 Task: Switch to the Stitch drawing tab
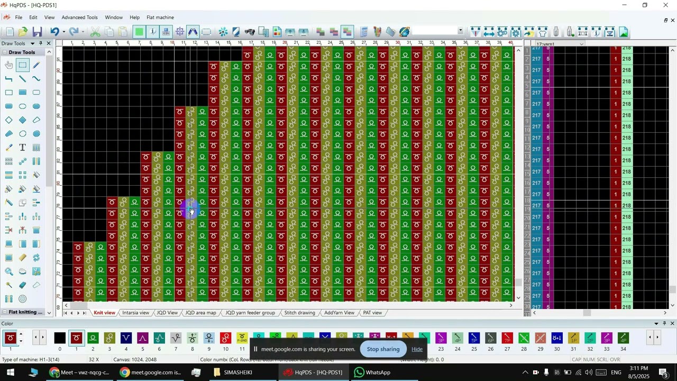coord(299,313)
